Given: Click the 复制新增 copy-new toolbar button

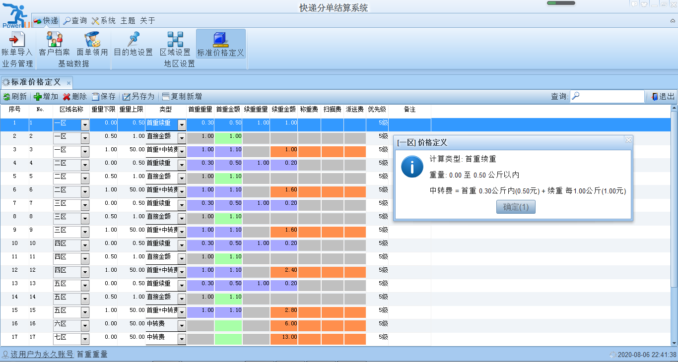Looking at the screenshot, I should (x=182, y=97).
